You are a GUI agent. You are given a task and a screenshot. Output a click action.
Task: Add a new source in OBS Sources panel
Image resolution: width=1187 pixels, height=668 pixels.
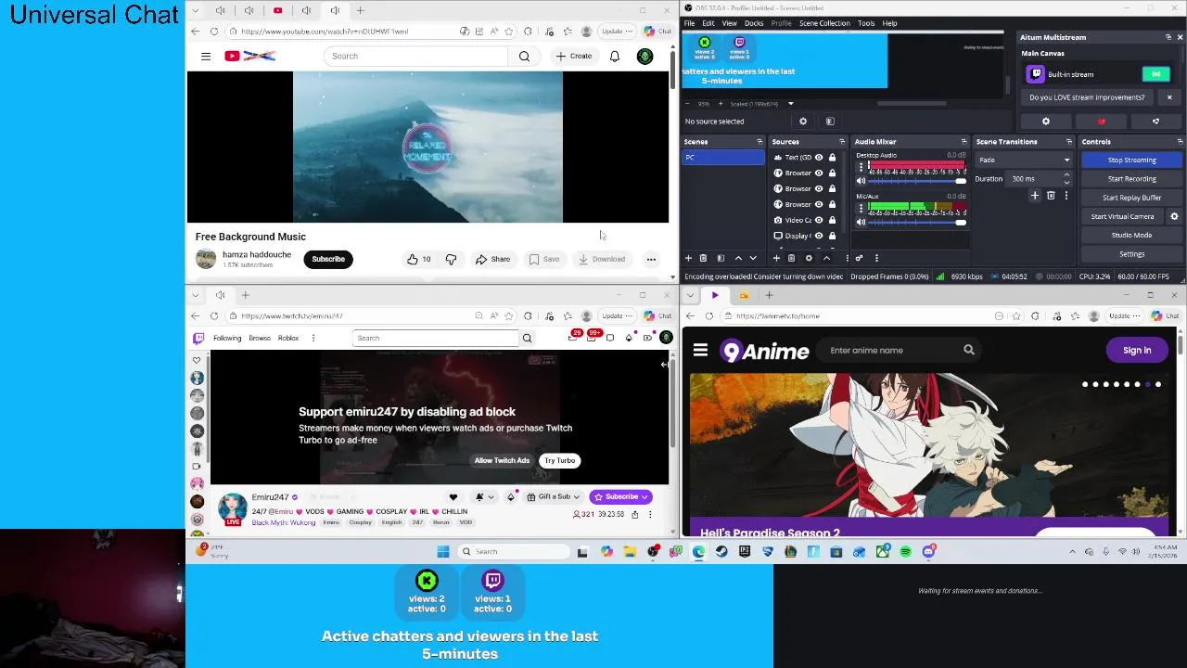click(x=776, y=258)
